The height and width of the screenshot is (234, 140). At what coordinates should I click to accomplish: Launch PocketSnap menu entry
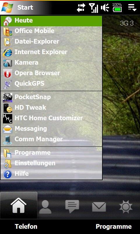pos(51,97)
